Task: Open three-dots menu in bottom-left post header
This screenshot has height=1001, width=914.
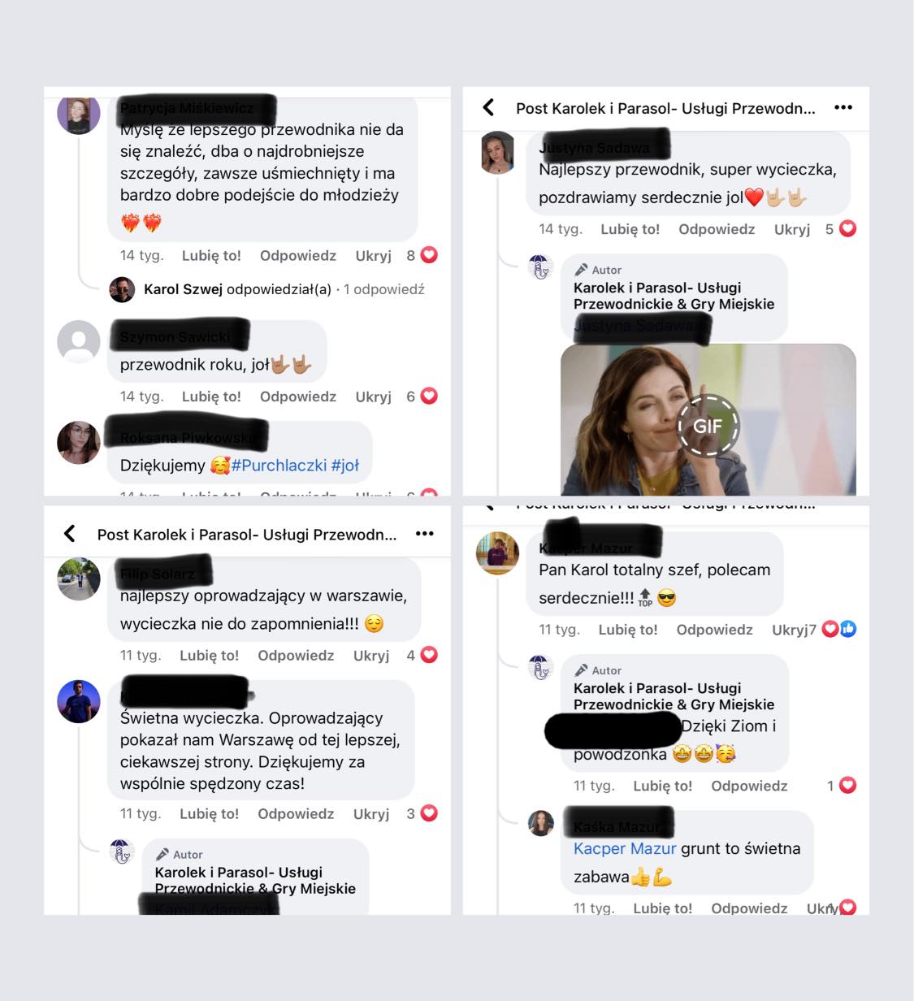Action: click(425, 534)
